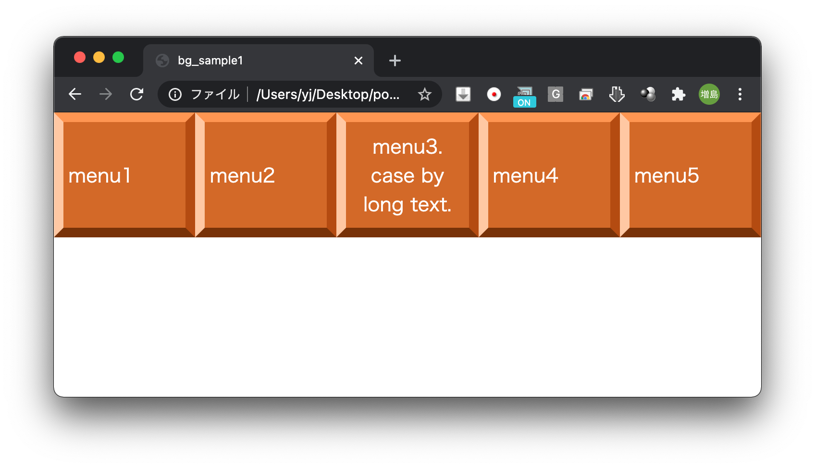Open the G extension in the toolbar

tap(555, 94)
